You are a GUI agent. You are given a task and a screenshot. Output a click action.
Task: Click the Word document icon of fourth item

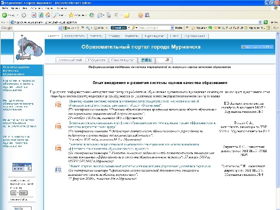pos(58,170)
